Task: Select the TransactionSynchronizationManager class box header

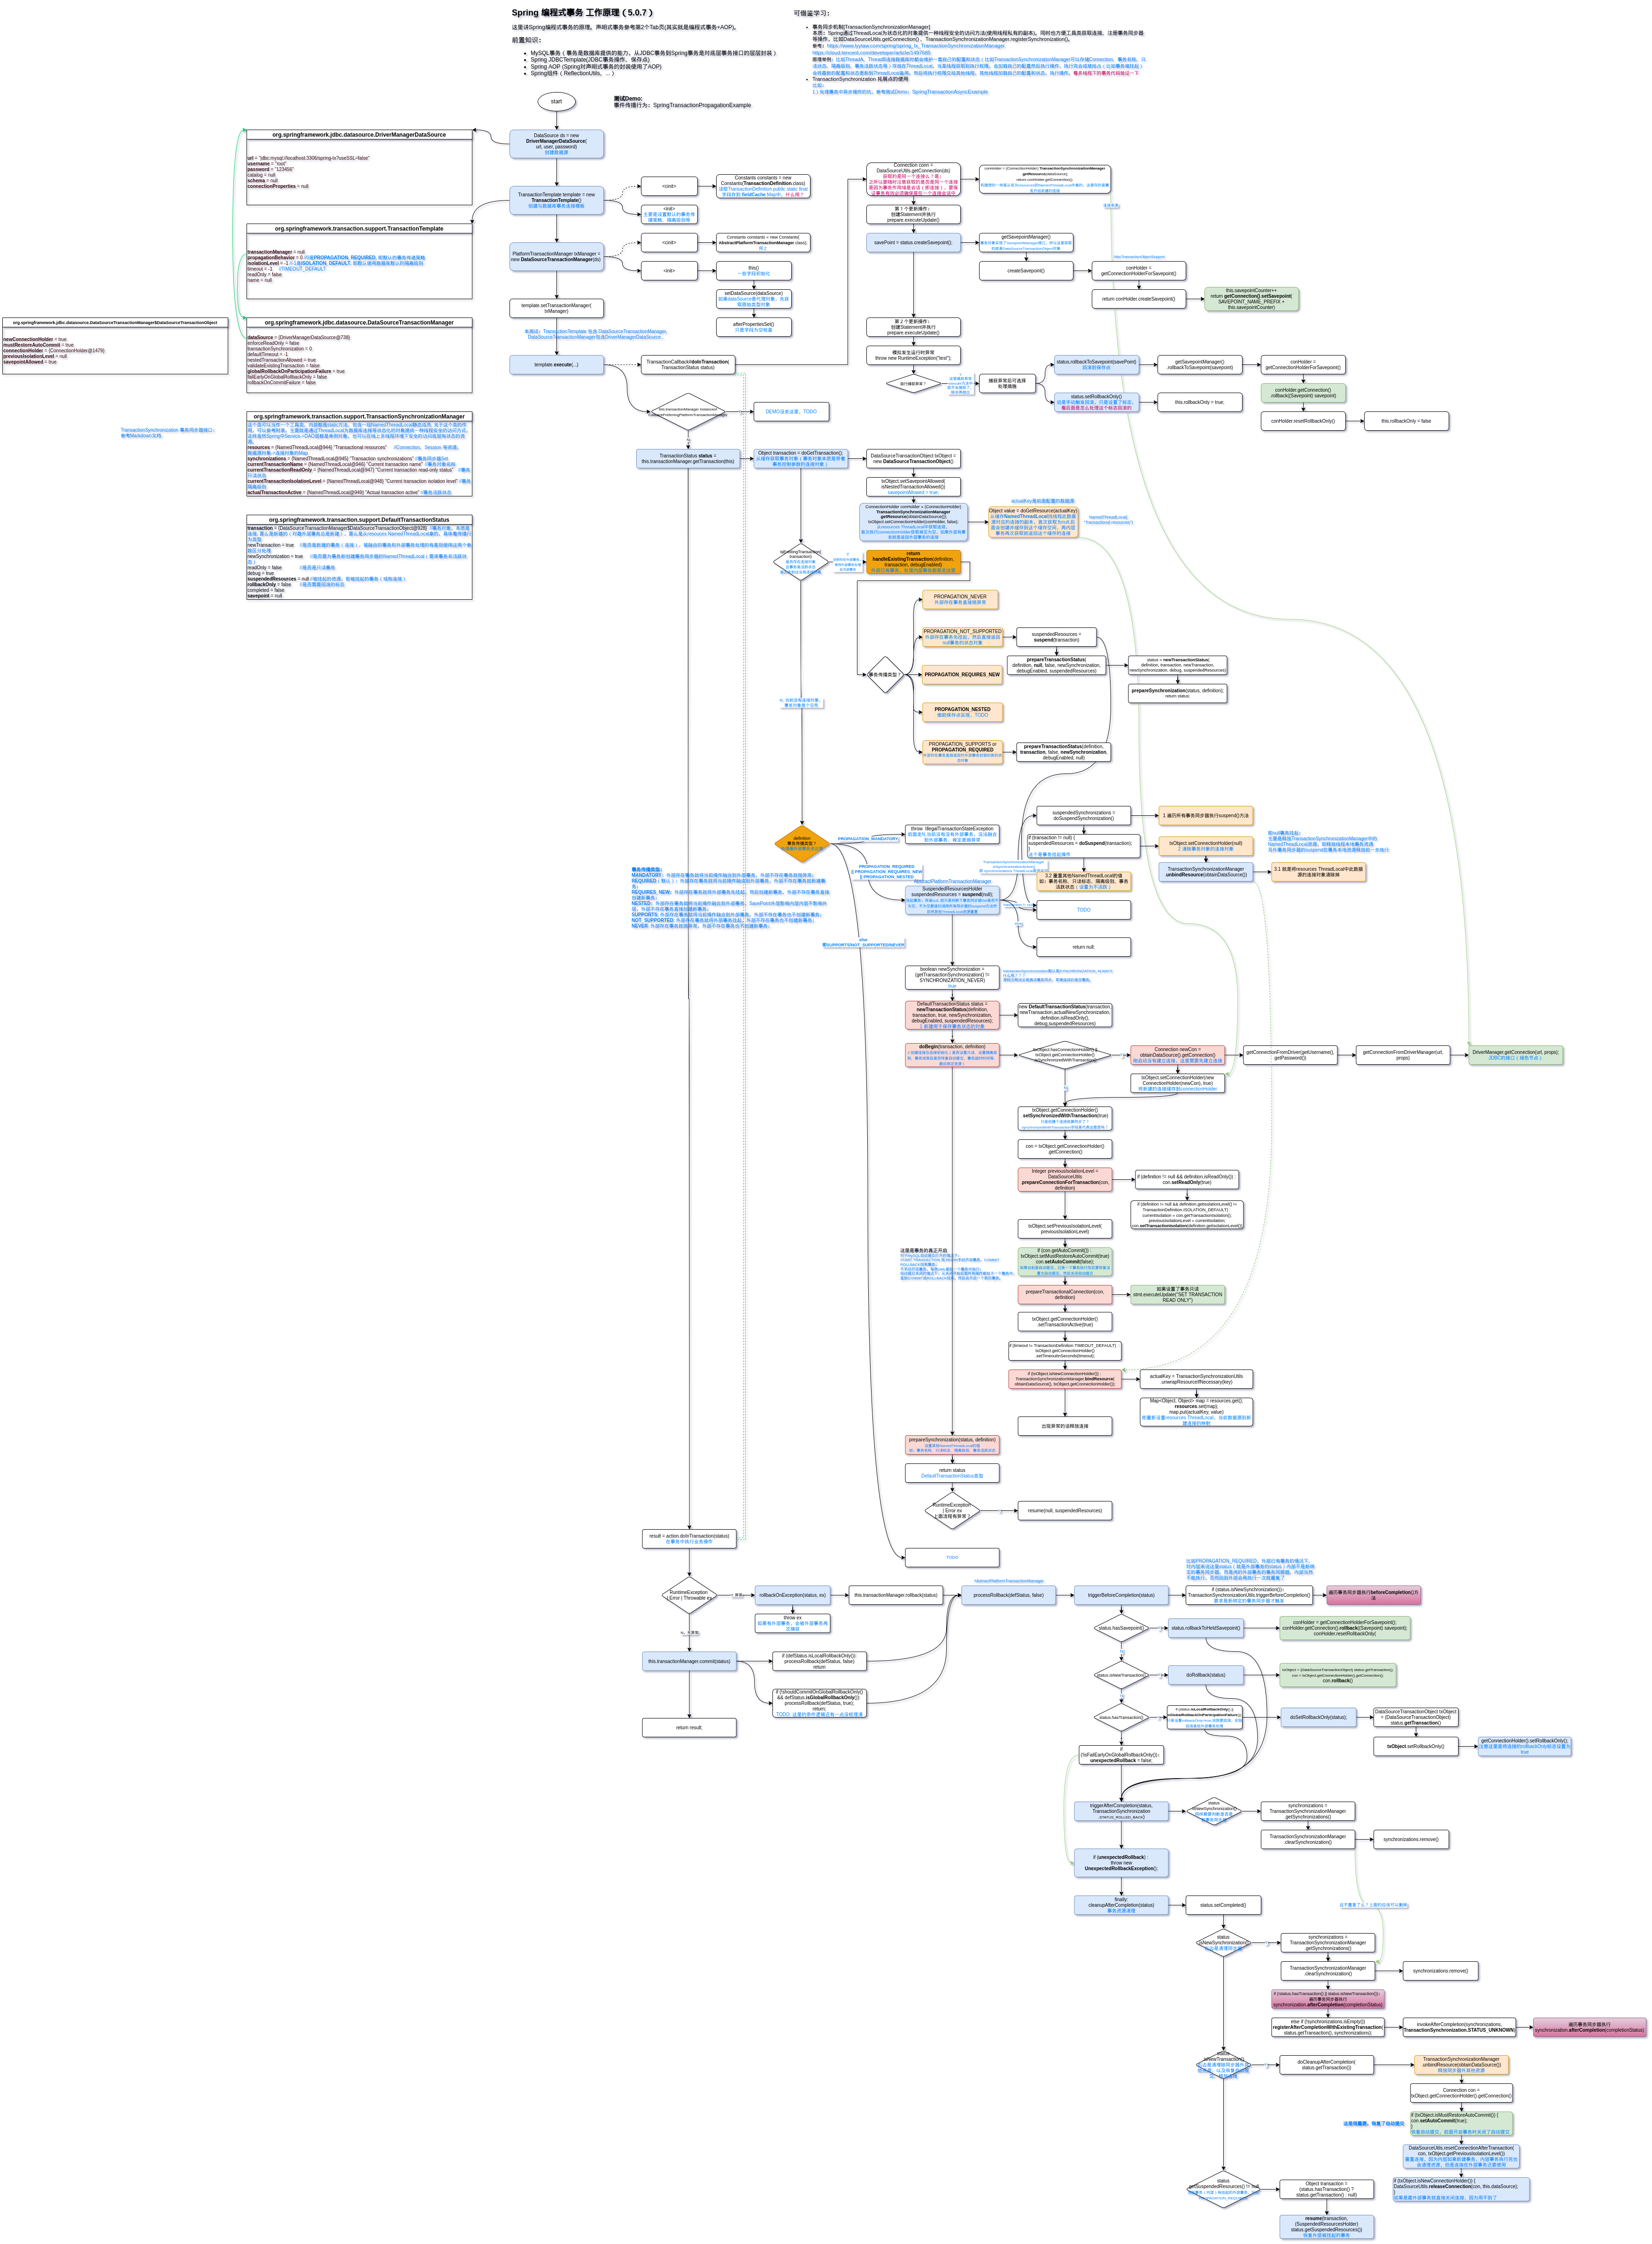Action: pyautogui.click(x=359, y=416)
